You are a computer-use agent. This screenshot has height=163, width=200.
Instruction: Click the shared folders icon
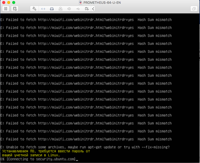click(87, 9)
